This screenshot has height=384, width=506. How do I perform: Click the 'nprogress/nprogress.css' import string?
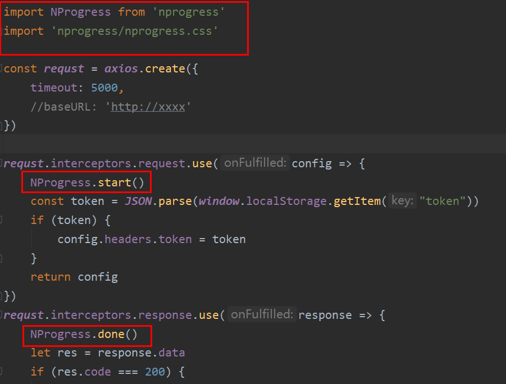[x=134, y=31]
